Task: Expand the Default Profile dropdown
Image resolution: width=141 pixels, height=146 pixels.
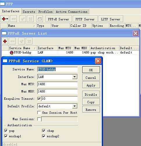Action: [x=75, y=106]
